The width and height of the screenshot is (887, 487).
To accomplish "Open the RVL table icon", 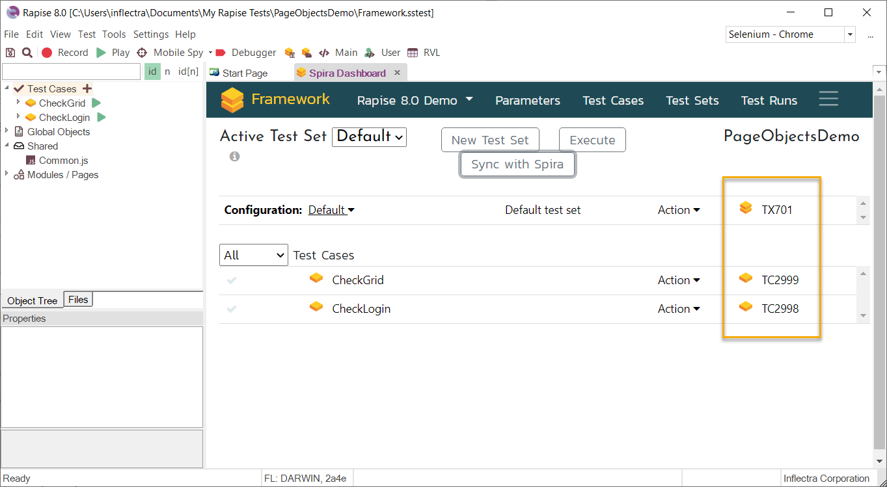I will coord(413,53).
